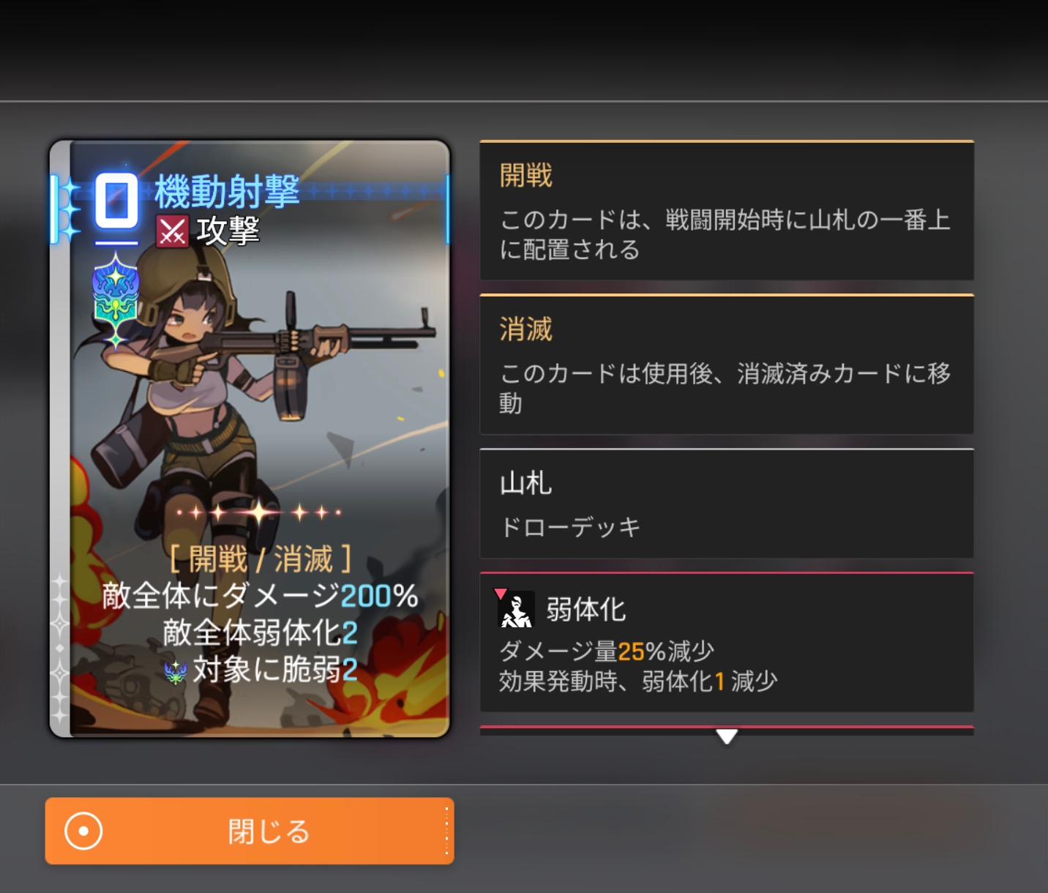Click the red crossed-swords attack type icon
Image resolution: width=1048 pixels, height=893 pixels.
[x=172, y=231]
